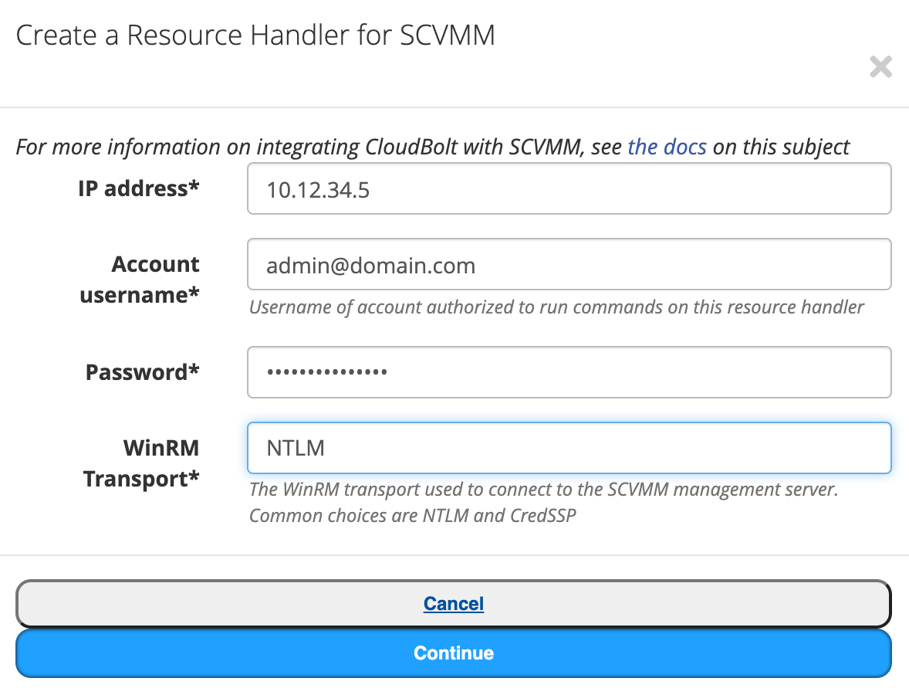Click the IP address* label
The width and height of the screenshot is (909, 695).
(139, 188)
